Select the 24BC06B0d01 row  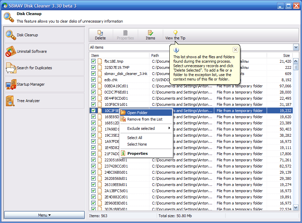coord(191,172)
